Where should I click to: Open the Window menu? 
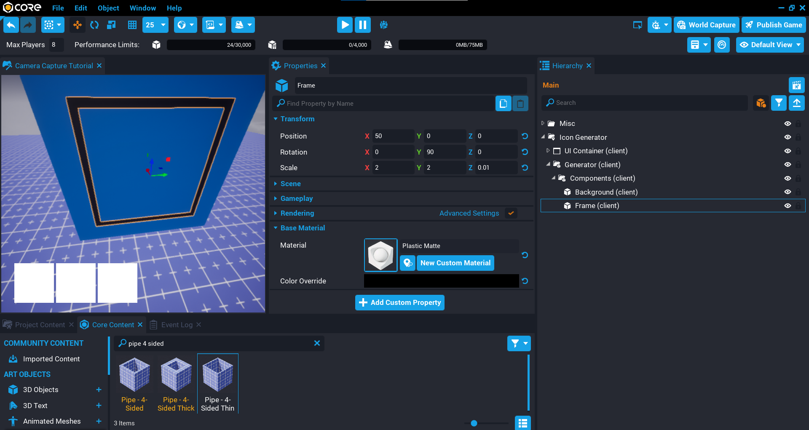(x=142, y=8)
